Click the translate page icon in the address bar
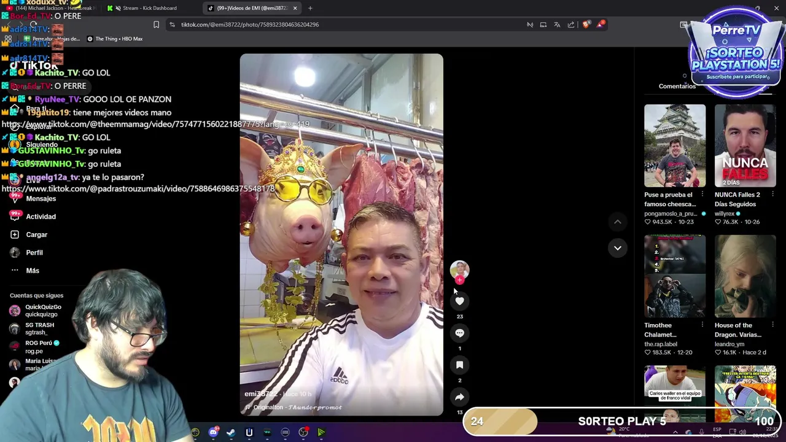This screenshot has height=442, width=786. pyautogui.click(x=557, y=25)
